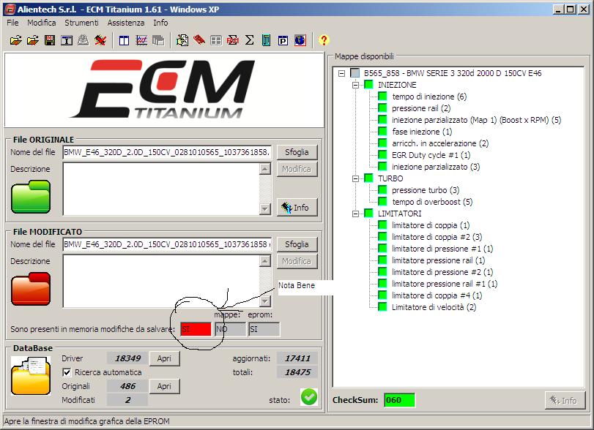Image resolution: width=594 pixels, height=430 pixels.
Task: Click original Descrizione scrollbar down arrow
Action: (265, 208)
